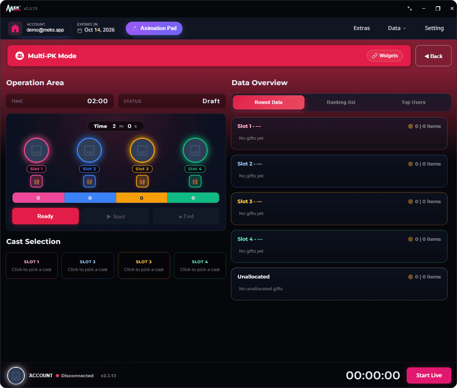Click the calendar icon beside the expiry date
457x388 pixels.
(x=80, y=30)
